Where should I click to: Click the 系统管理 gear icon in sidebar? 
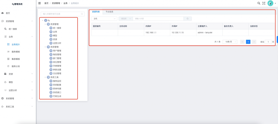pyautogui.click(x=2, y=98)
